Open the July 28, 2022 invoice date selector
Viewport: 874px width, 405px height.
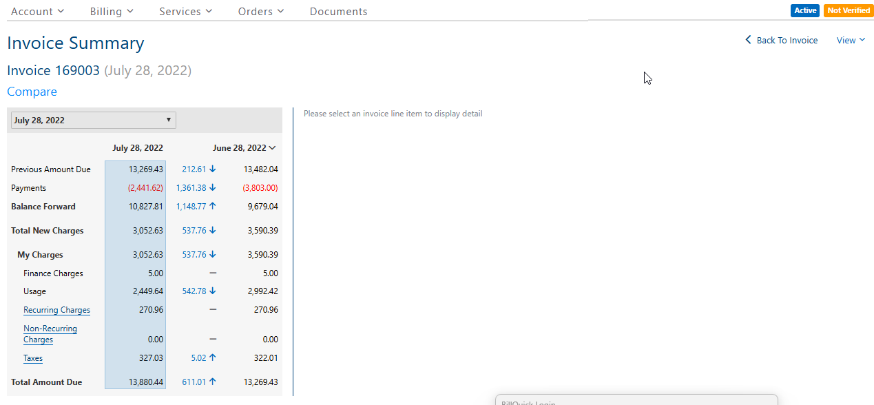pyautogui.click(x=93, y=120)
